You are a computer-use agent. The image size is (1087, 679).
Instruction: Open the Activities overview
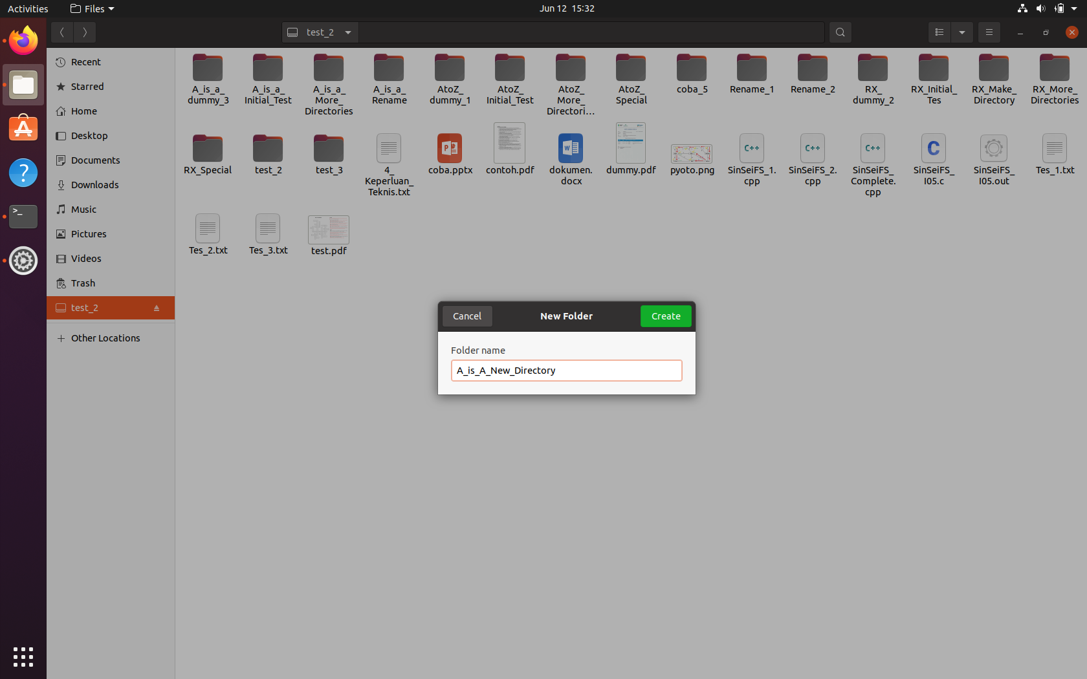pos(28,8)
